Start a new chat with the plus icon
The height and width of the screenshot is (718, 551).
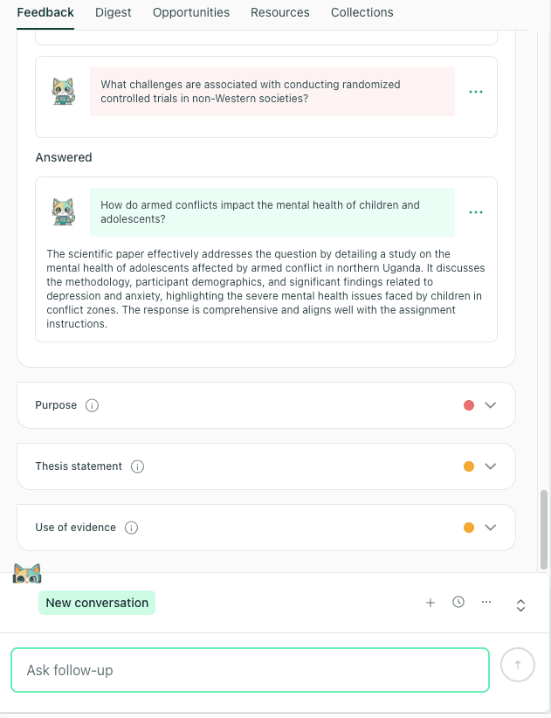(430, 602)
